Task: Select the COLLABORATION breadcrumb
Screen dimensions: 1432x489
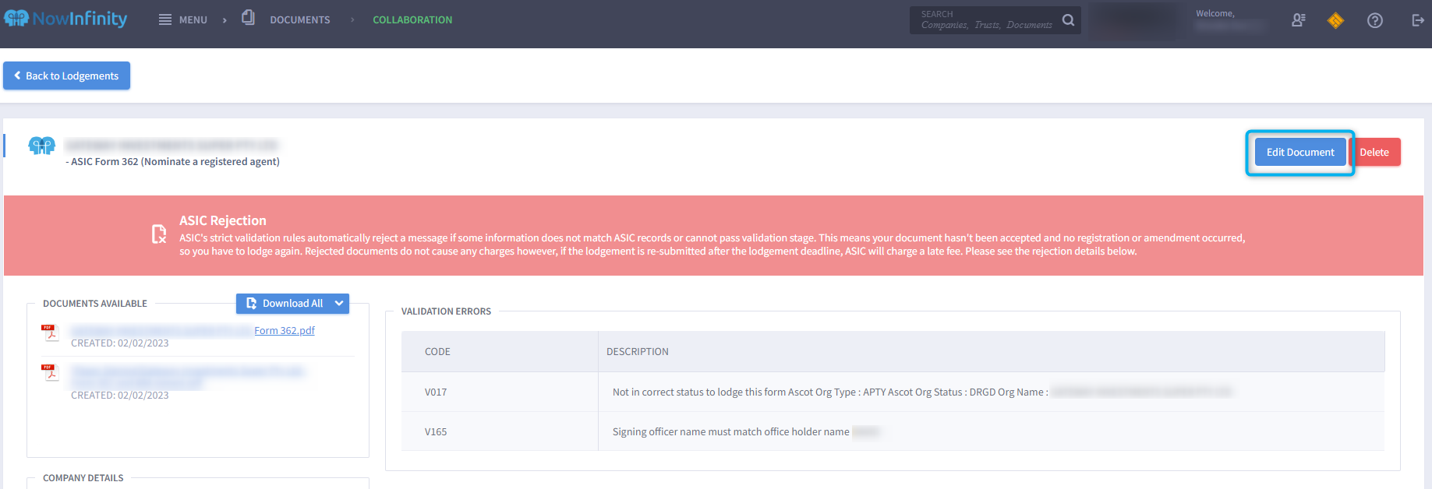Action: 412,20
